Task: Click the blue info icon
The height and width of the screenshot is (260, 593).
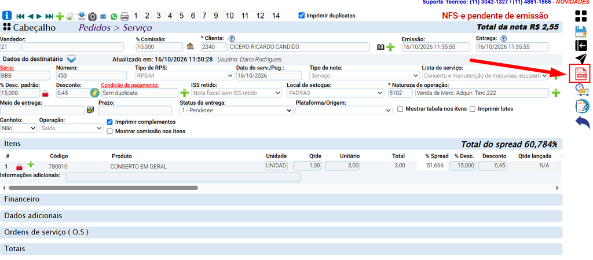Action: tap(7, 16)
